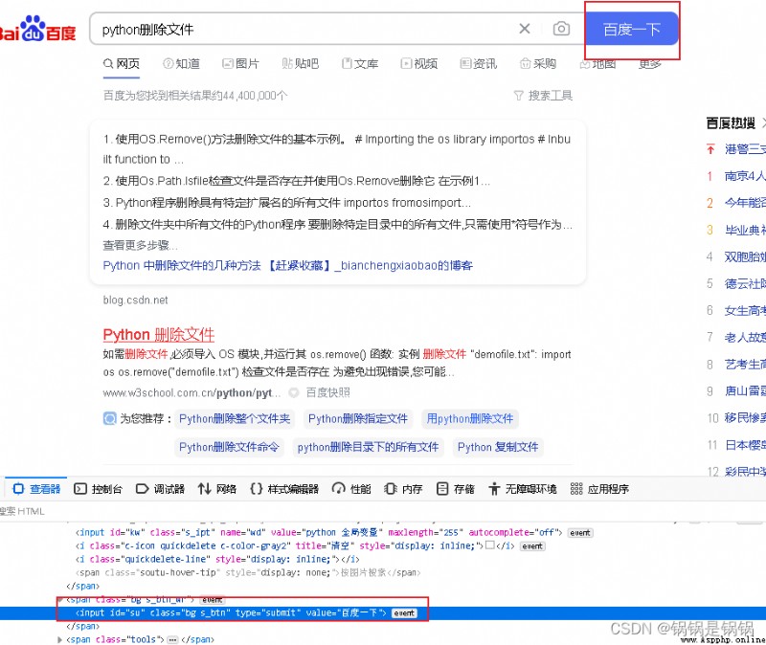Open the 应用程序 devtools panel
This screenshot has width=766, height=645.
(600, 489)
